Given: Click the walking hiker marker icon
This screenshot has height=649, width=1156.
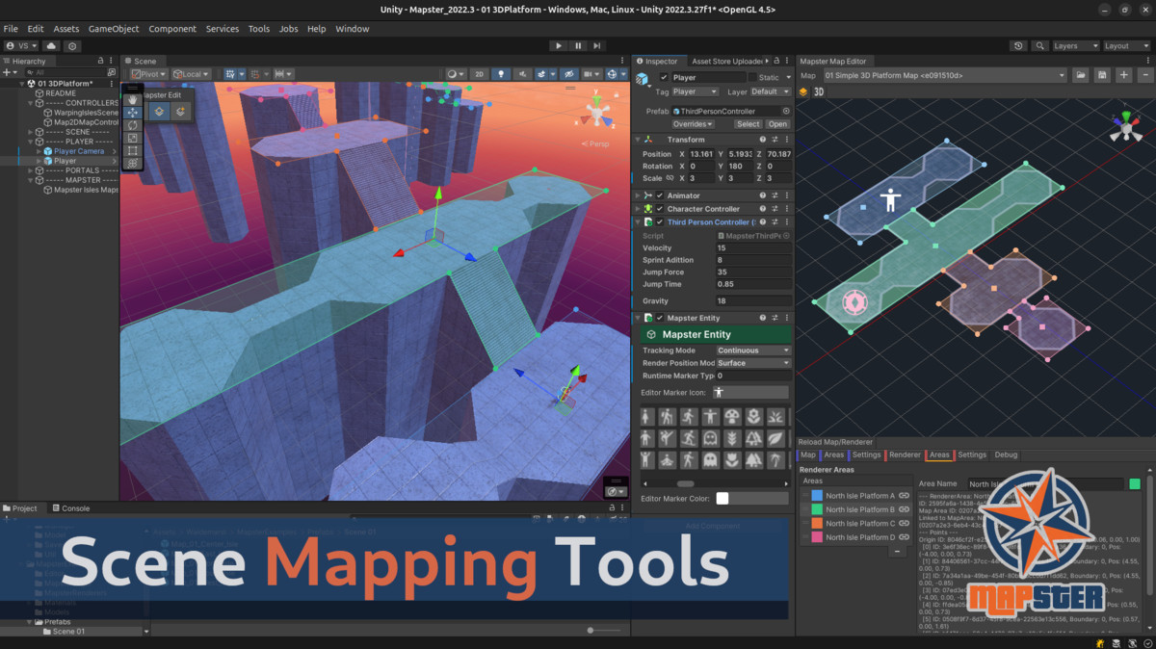Looking at the screenshot, I should [668, 417].
